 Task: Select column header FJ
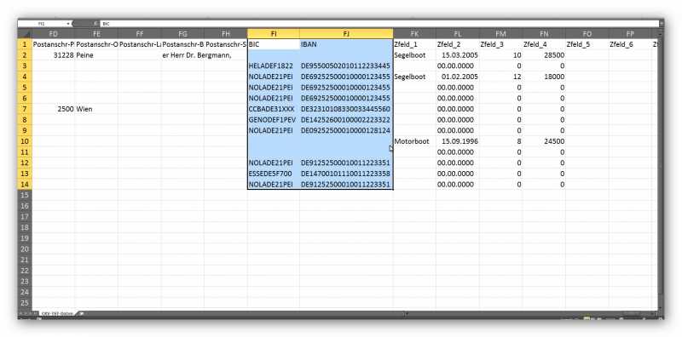[346, 33]
